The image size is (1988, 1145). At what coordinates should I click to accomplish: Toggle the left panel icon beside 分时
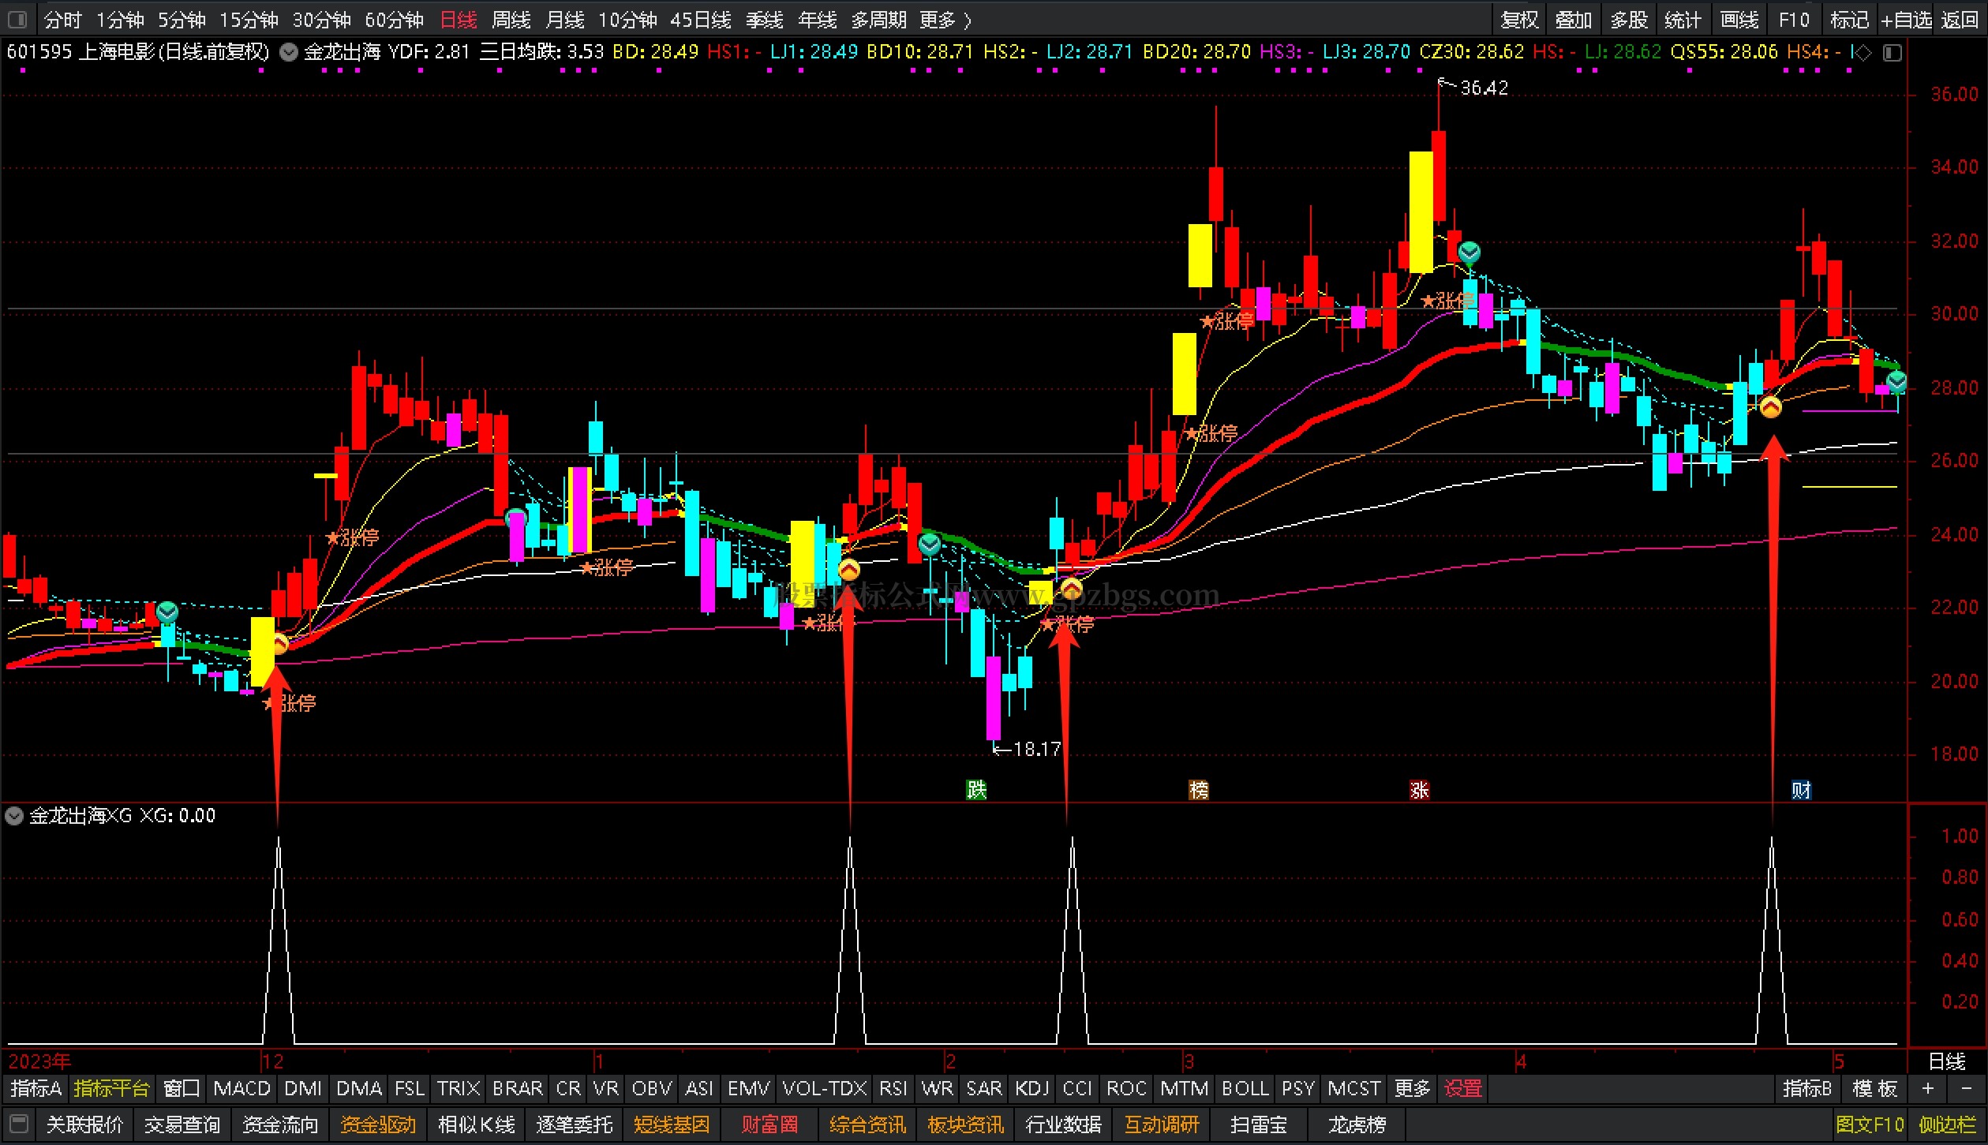[x=17, y=19]
